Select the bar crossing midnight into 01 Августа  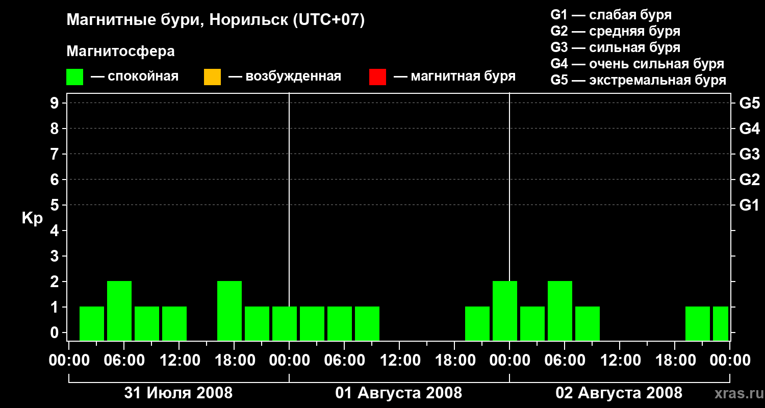point(285,323)
